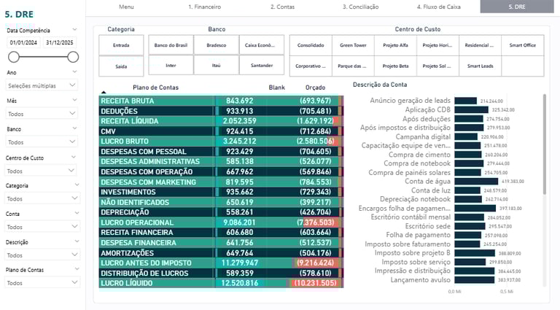Select the Smart Office cost center tile
The width and height of the screenshot is (560, 310).
[522, 44]
